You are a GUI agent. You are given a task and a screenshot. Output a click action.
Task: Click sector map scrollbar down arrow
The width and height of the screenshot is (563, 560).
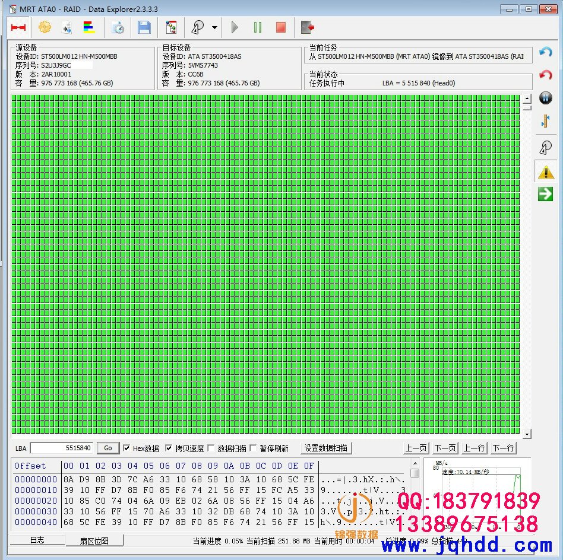527,434
